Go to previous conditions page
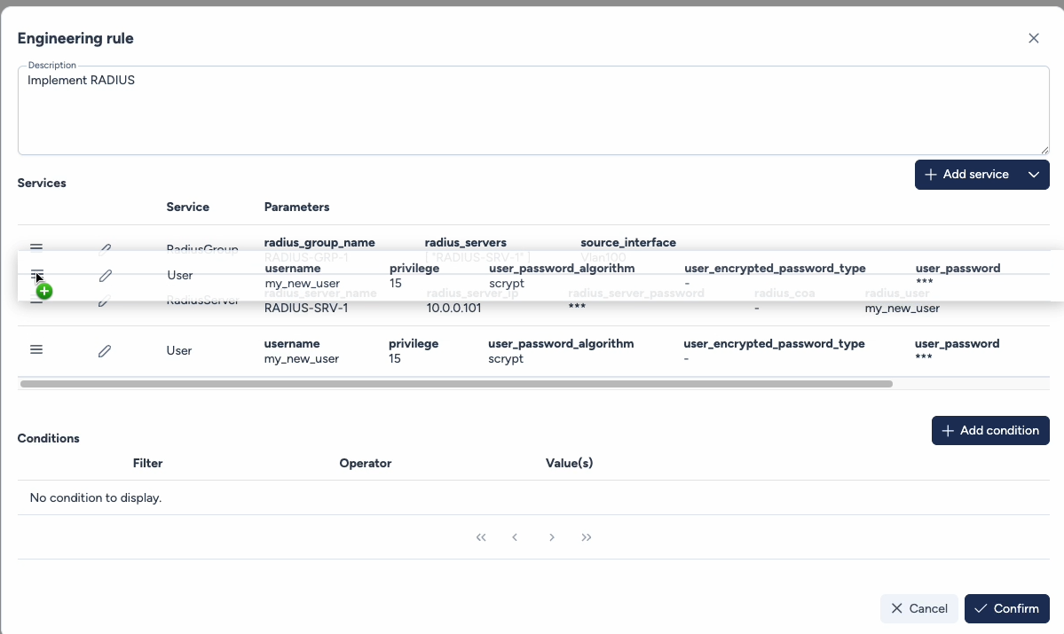This screenshot has height=634, width=1064. pyautogui.click(x=515, y=537)
